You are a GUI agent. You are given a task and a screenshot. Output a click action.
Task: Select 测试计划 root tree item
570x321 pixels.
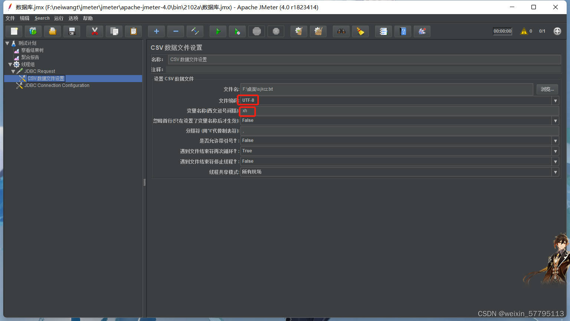(x=27, y=43)
